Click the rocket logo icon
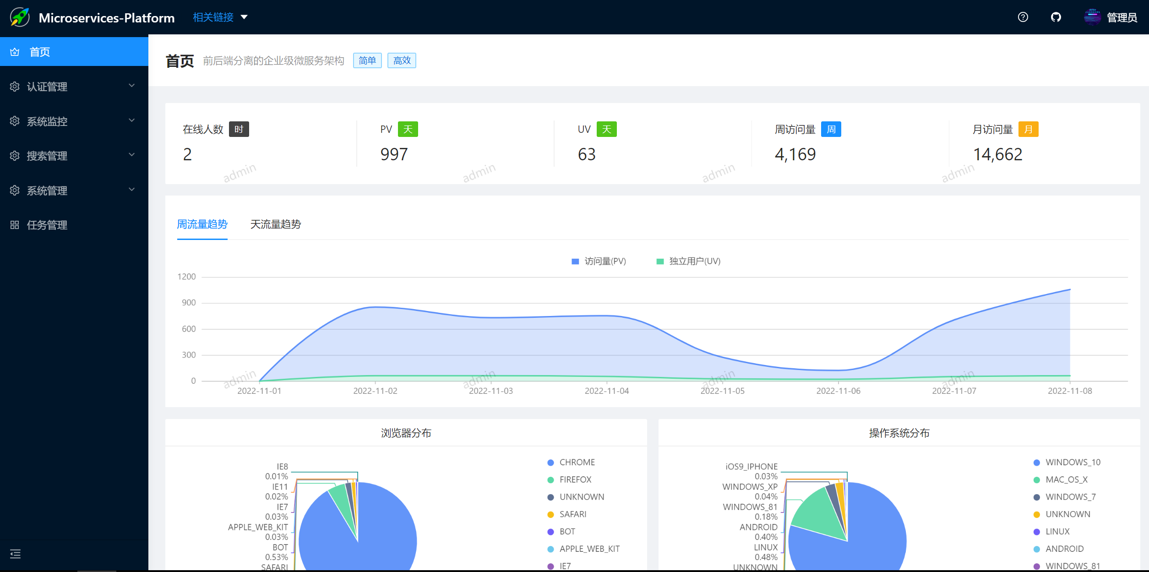 pyautogui.click(x=20, y=17)
